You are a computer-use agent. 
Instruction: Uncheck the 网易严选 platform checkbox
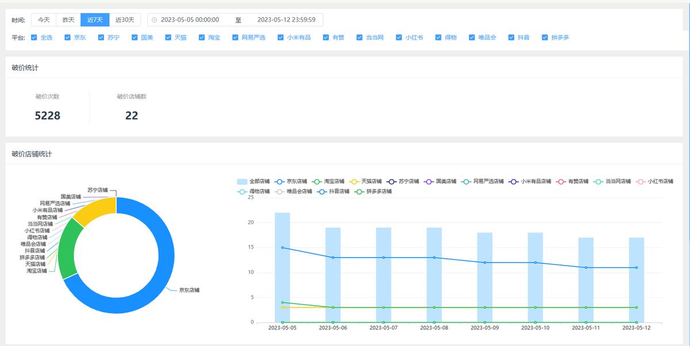[235, 37]
